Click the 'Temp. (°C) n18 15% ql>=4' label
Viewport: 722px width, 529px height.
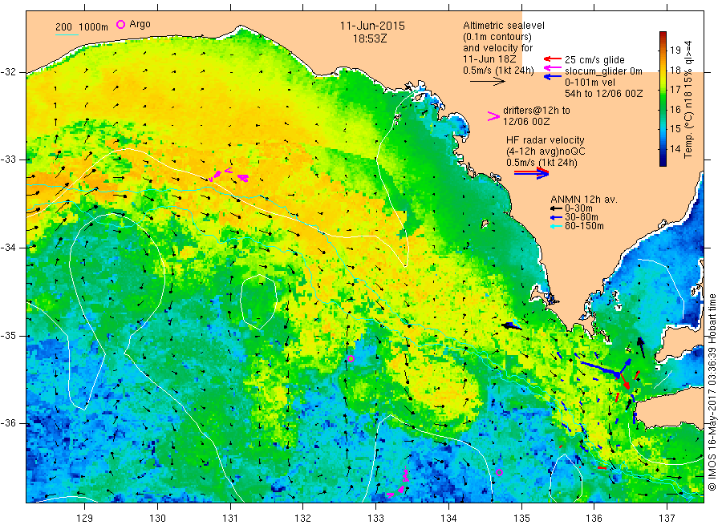[688, 99]
